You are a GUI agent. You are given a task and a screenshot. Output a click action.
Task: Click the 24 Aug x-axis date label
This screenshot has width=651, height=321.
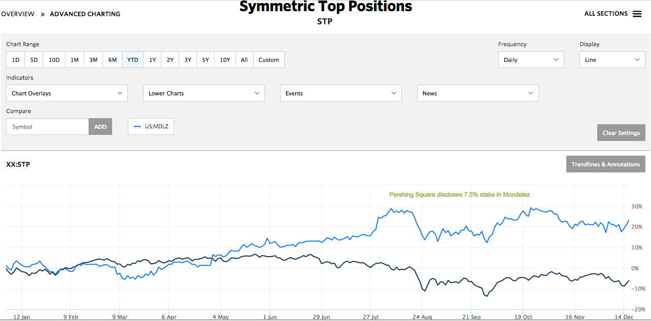pyautogui.click(x=422, y=317)
